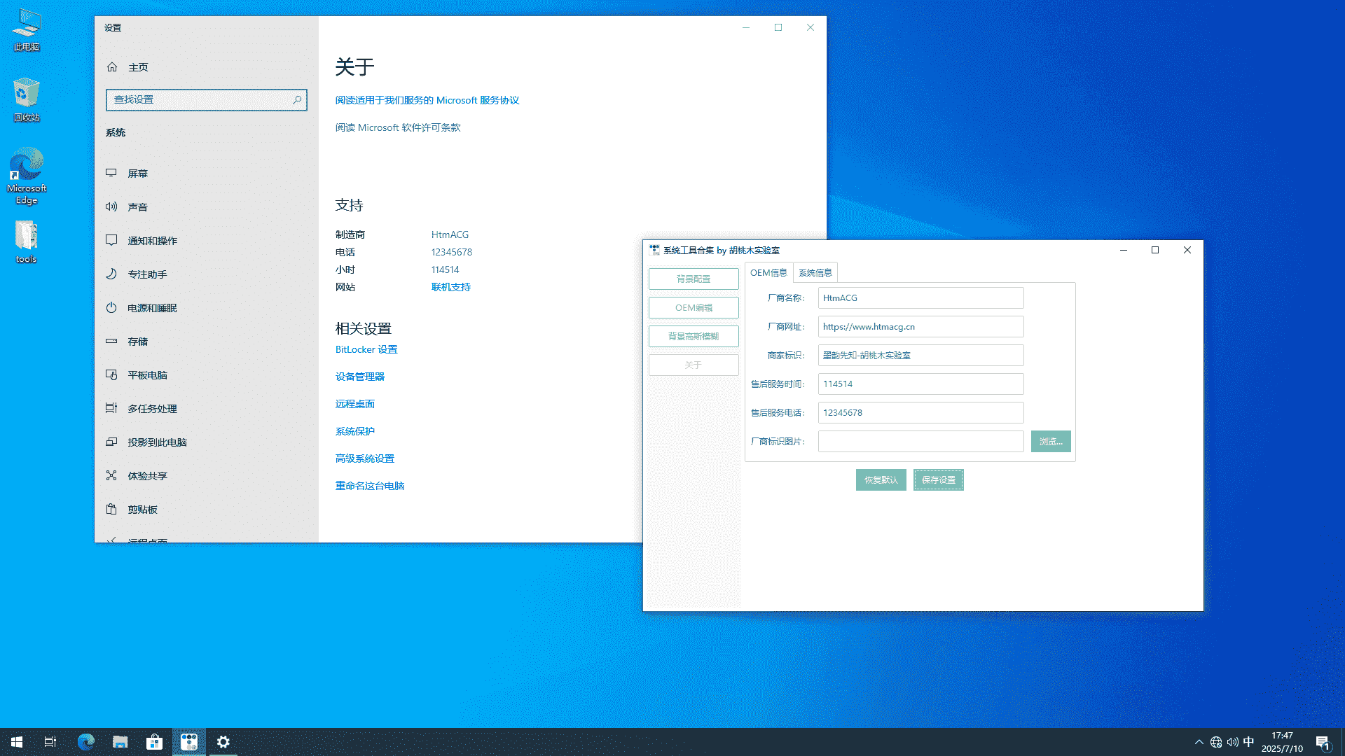1345x756 pixels.
Task: Open the 设备管理器 link
Action: [360, 377]
